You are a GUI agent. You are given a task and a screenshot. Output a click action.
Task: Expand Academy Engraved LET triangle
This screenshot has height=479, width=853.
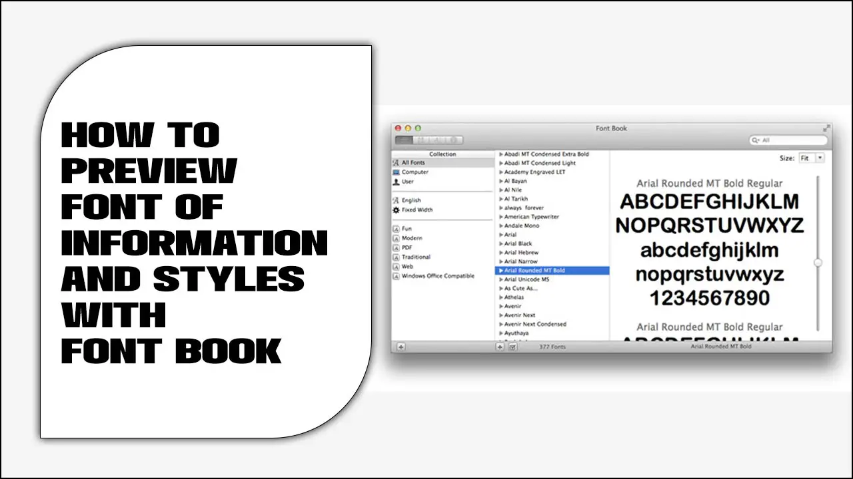pos(501,172)
